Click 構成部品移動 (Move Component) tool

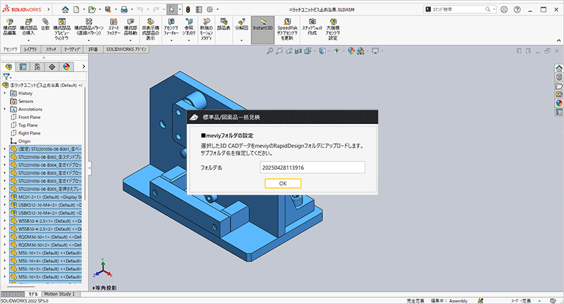tap(131, 27)
